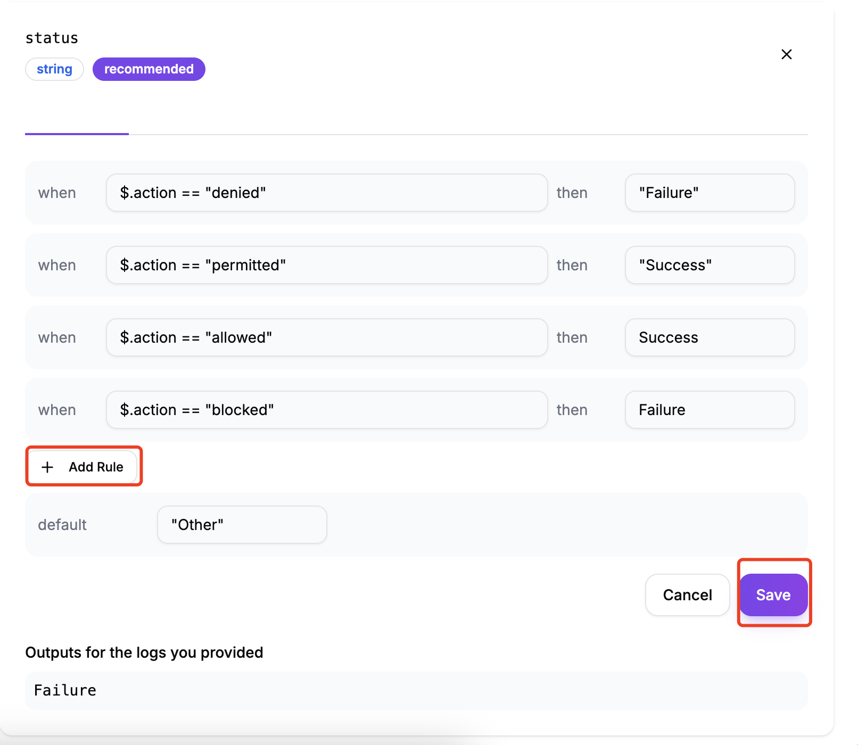Click the default label next to "Other"

(62, 525)
